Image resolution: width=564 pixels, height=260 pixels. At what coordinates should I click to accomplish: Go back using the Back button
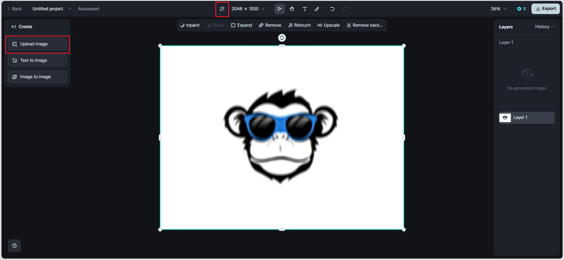point(14,9)
